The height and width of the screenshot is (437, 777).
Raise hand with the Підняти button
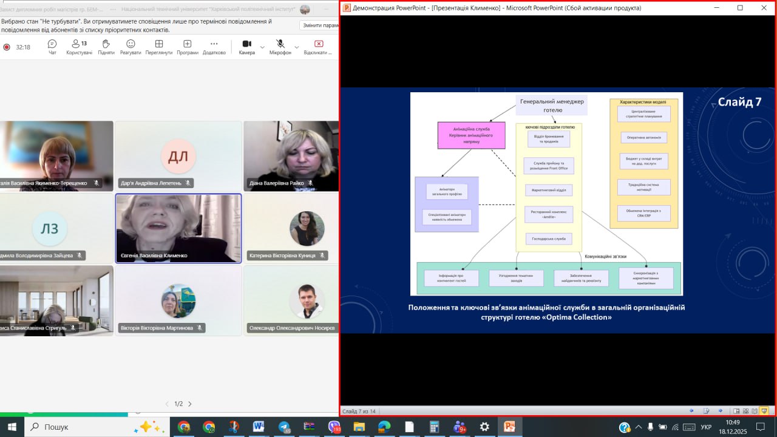point(106,47)
